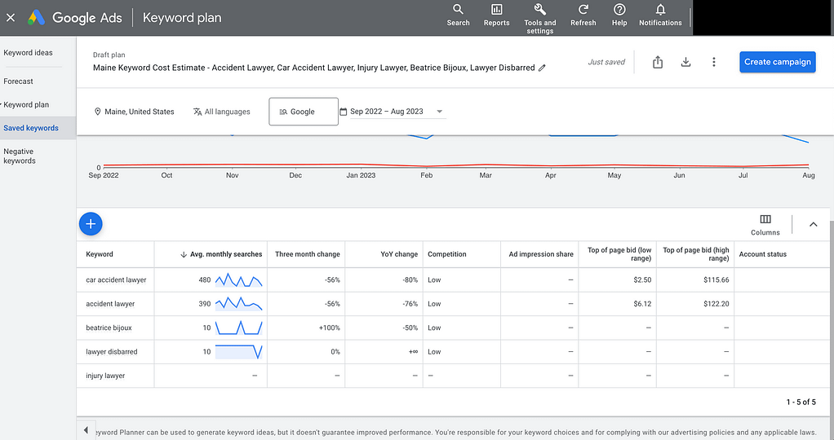Viewport: 834px width, 440px height.
Task: Click the 1 - 5 of 5 pagination text
Action: [801, 403]
